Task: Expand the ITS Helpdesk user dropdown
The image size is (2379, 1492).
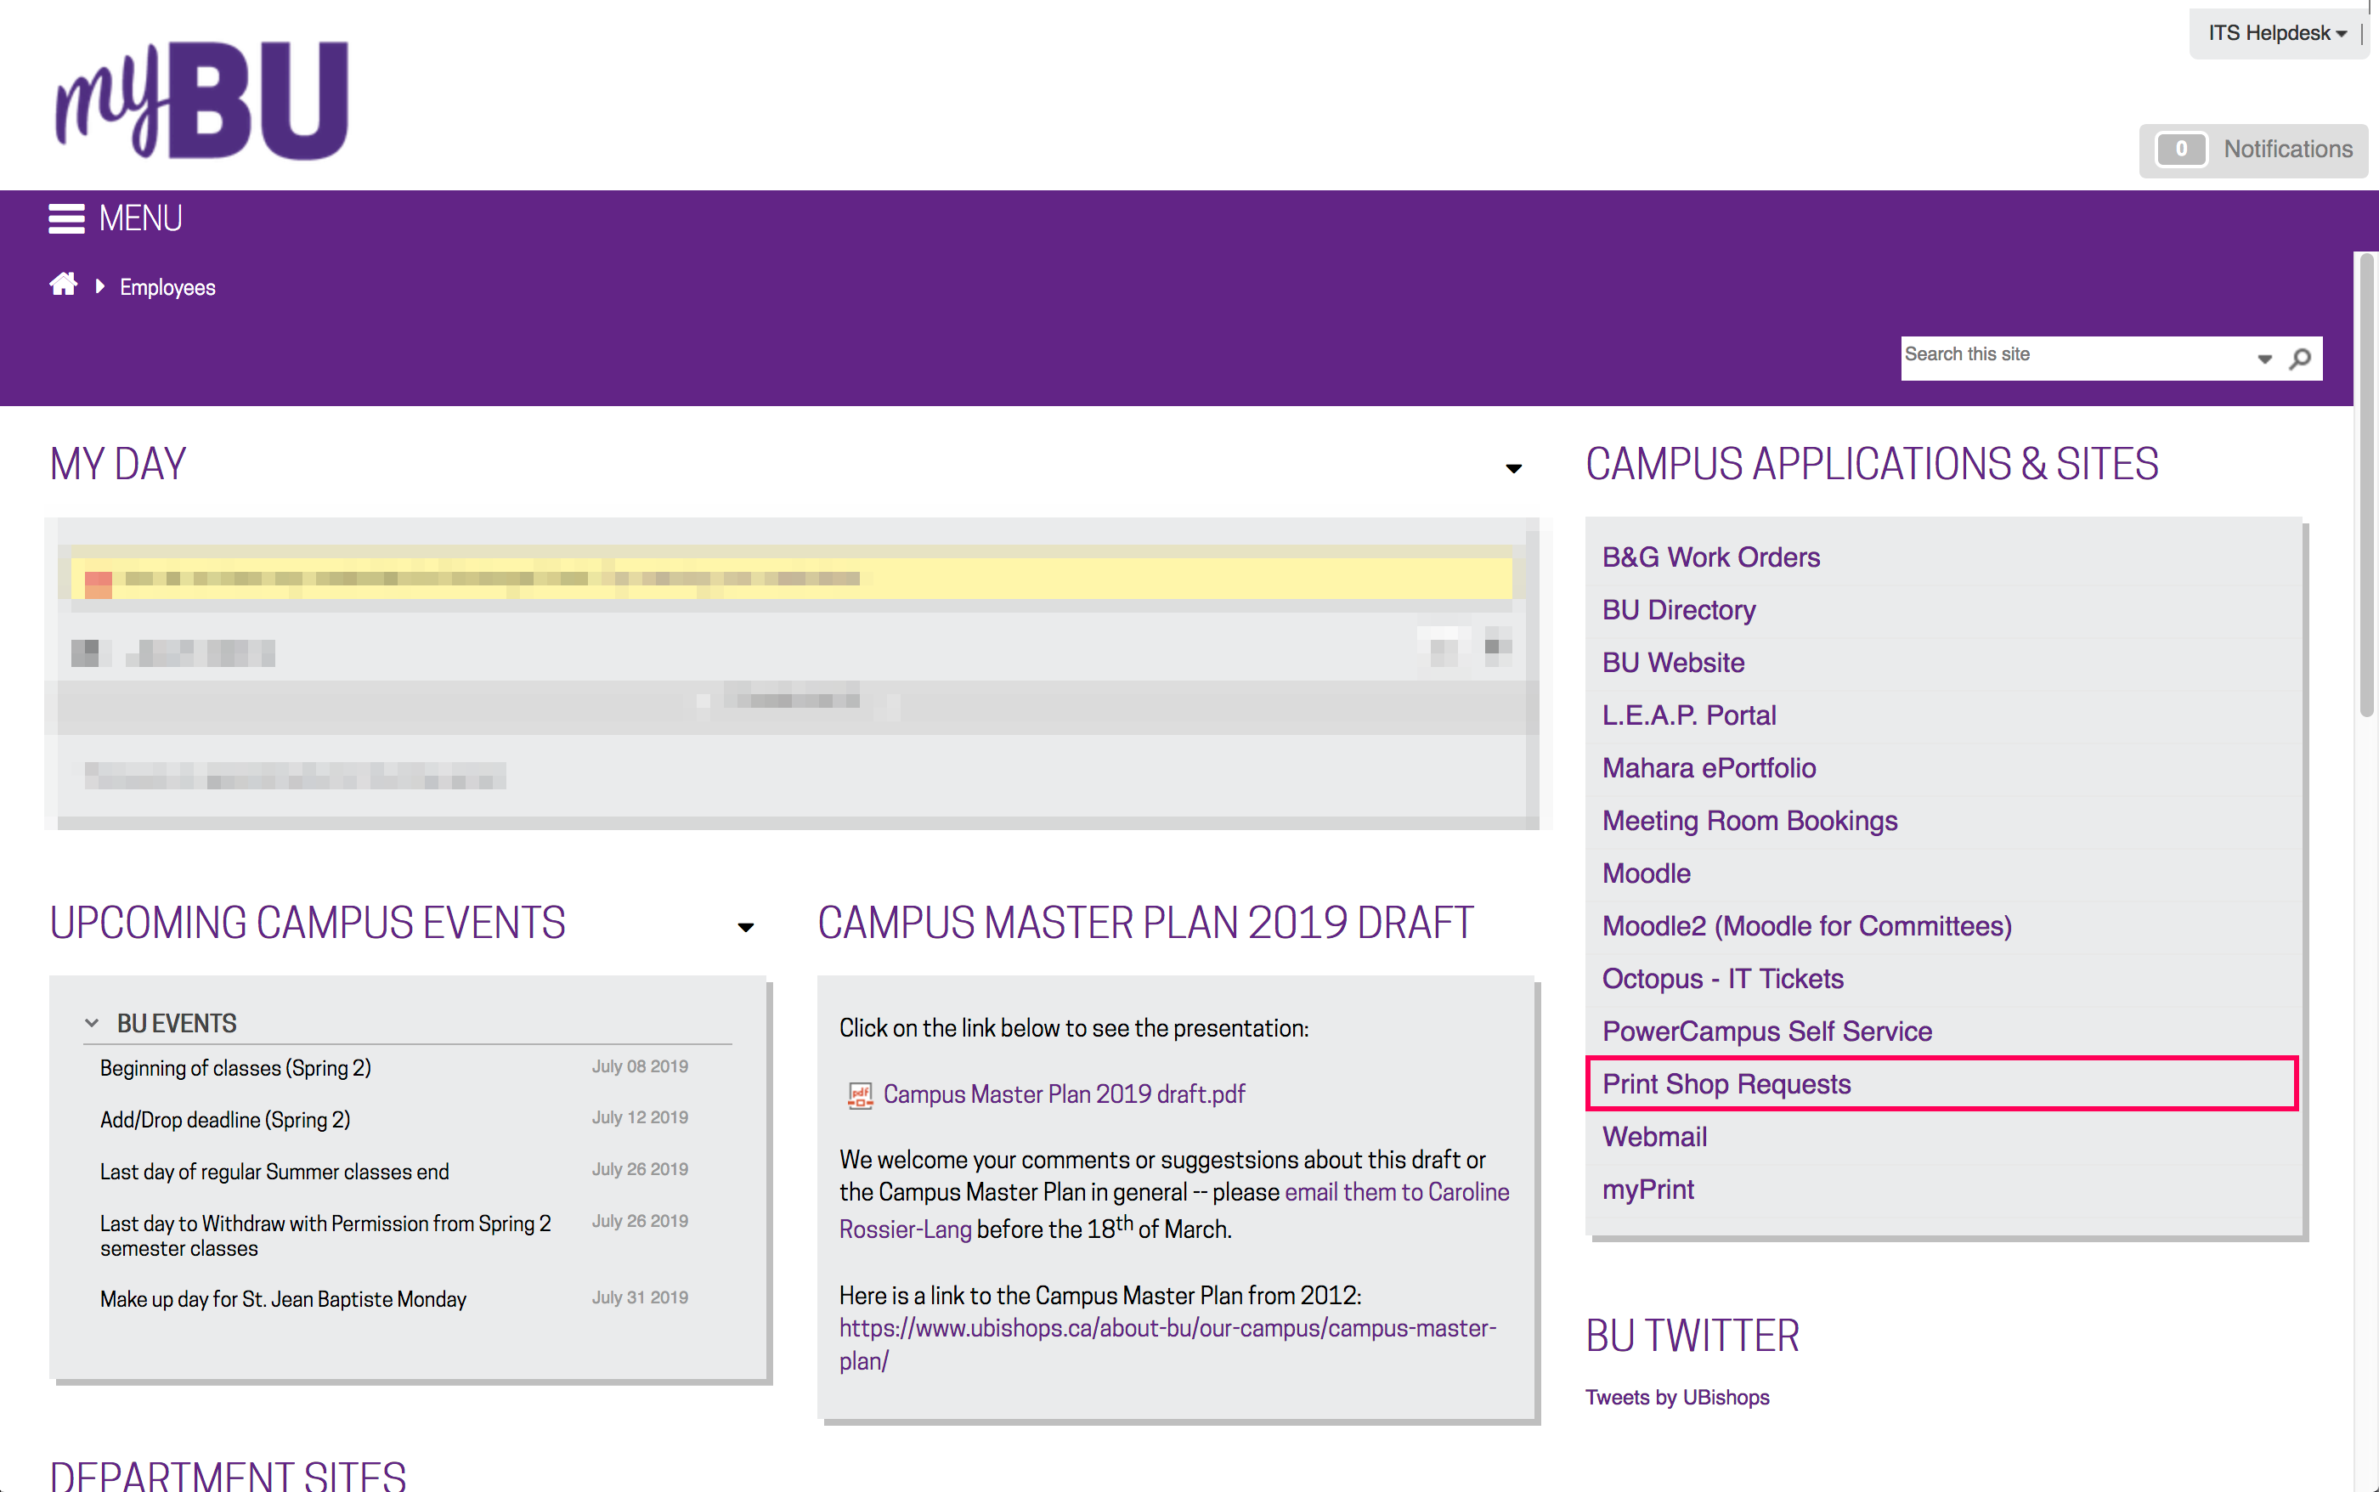Action: tap(2277, 33)
